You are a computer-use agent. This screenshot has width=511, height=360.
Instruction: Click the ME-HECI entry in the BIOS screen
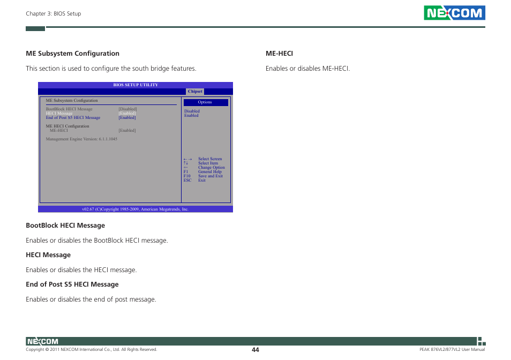click(59, 130)
